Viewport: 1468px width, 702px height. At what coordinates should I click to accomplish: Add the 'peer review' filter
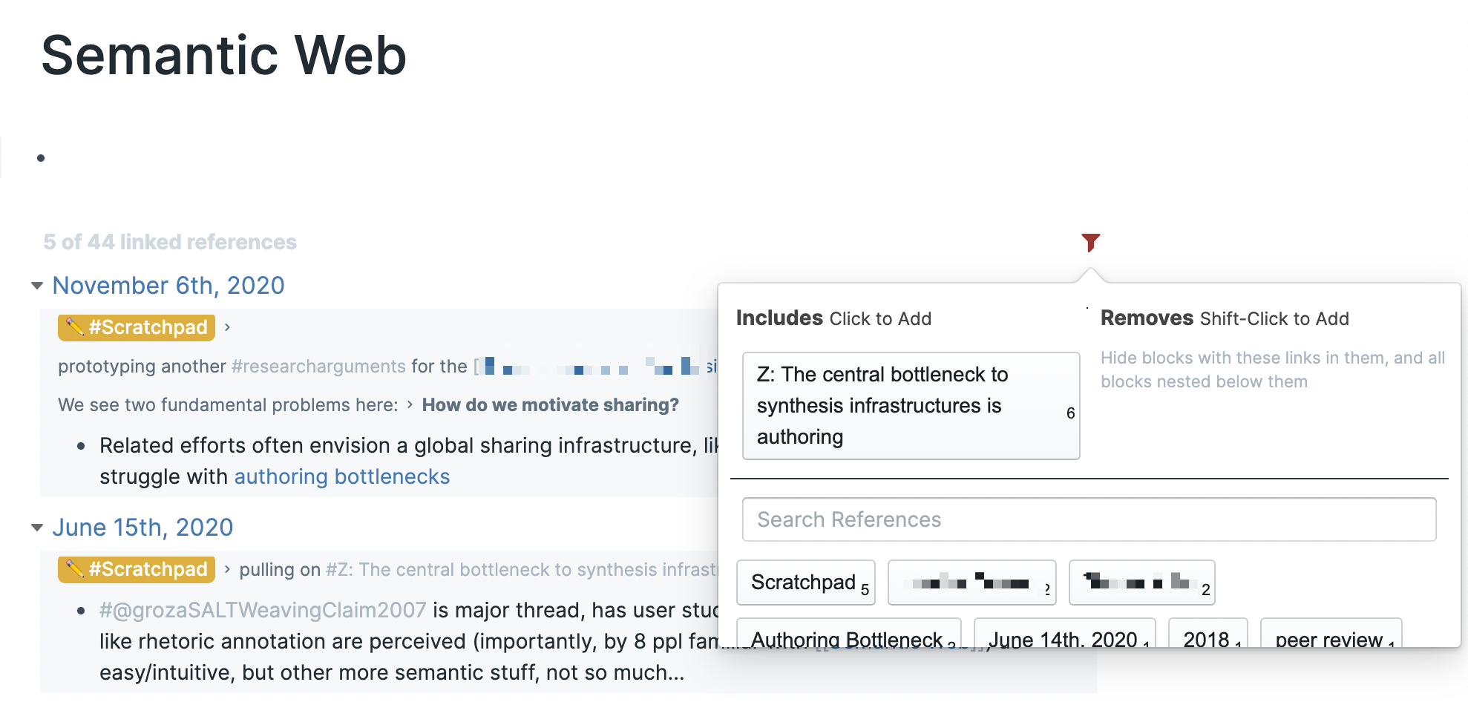tap(1330, 635)
